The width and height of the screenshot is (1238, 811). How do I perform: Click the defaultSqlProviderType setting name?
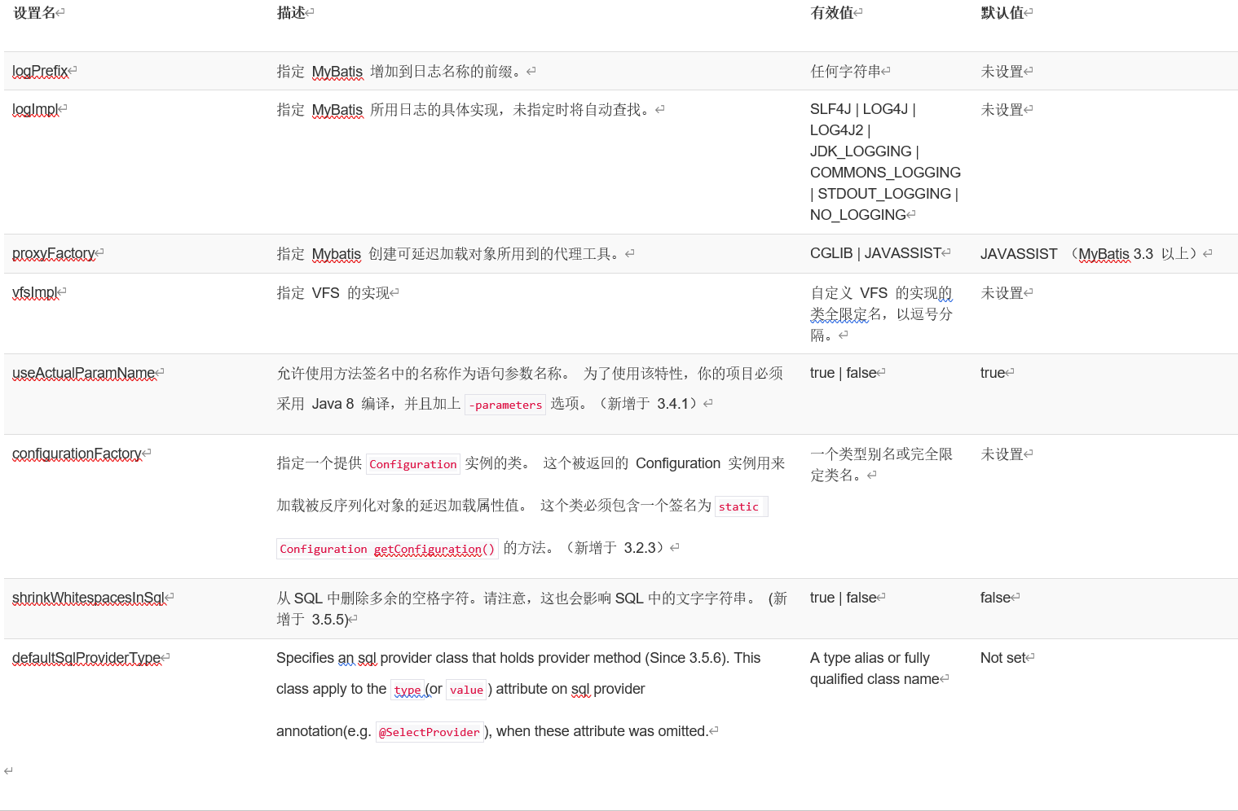85,658
